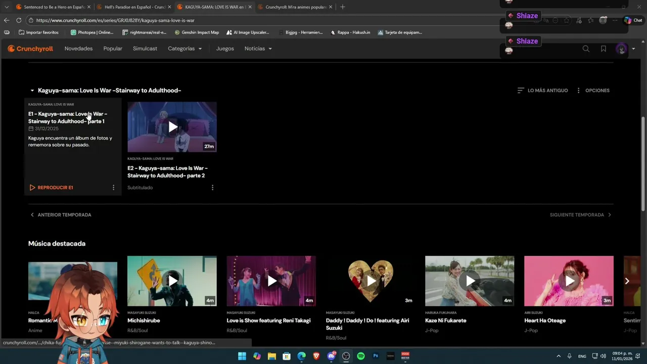Open the Novedades nav item
The image size is (647, 364).
(x=78, y=49)
